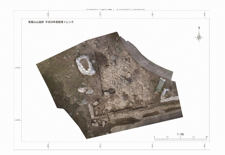Viewport: 225px width, 155px height.
Task: Click the lower coordinate label on left margin
Action: 18,120
